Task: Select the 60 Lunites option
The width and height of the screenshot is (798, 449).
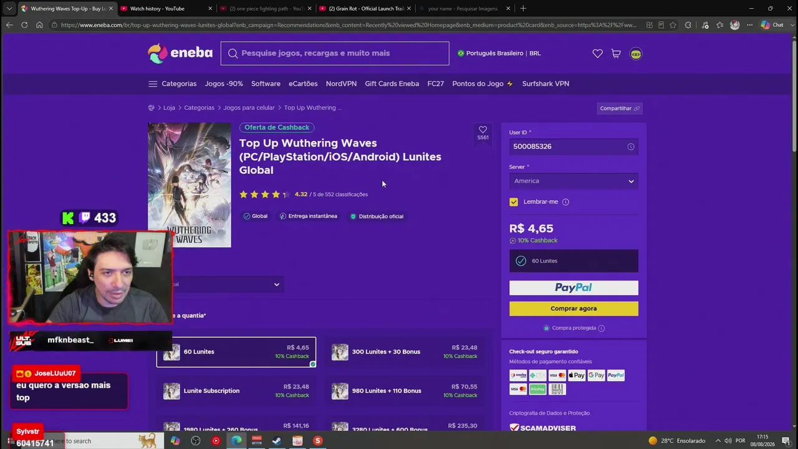Action: [236, 352]
